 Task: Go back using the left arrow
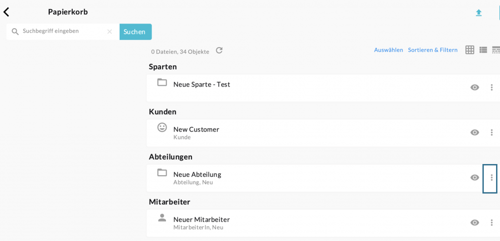click(6, 12)
